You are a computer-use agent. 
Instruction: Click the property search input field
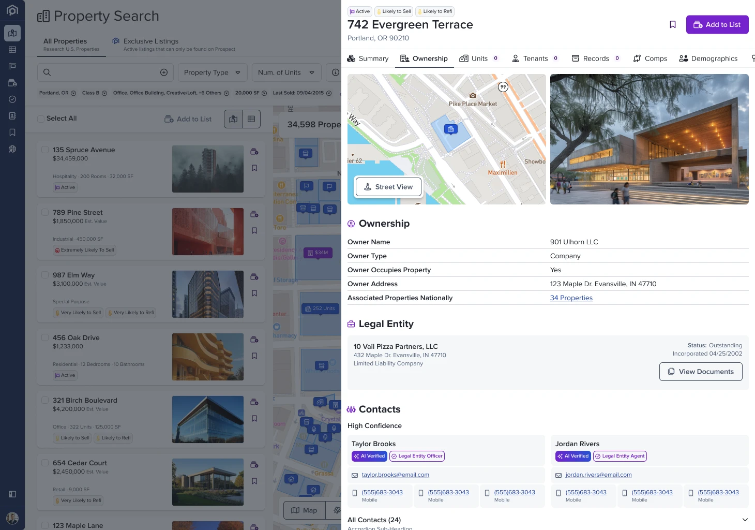coord(106,72)
